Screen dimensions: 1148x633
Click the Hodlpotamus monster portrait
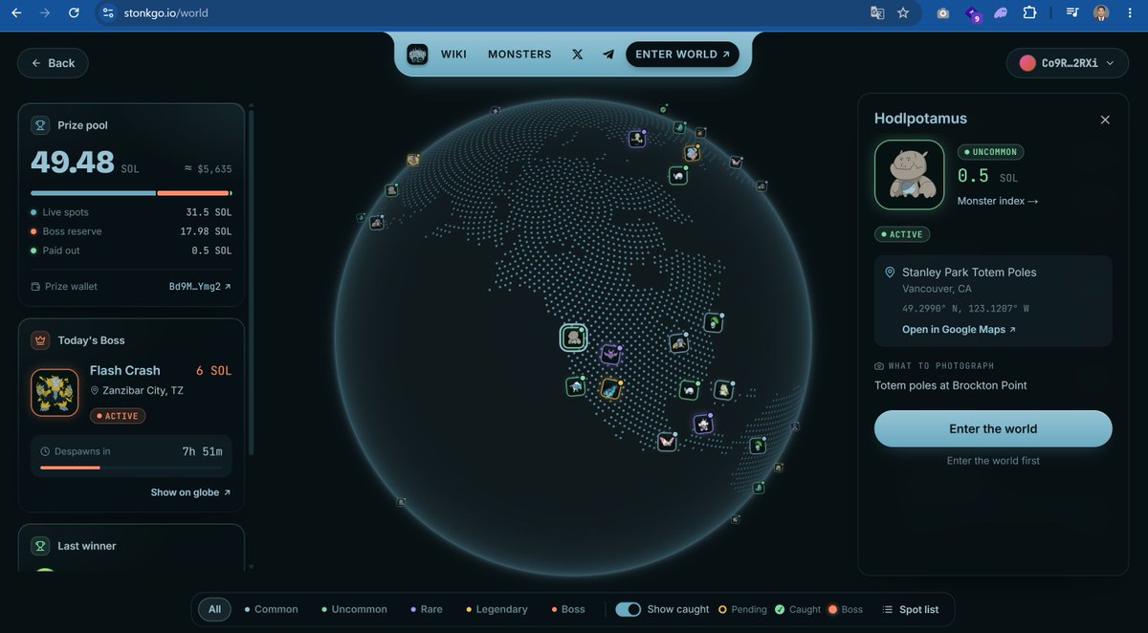tap(910, 175)
